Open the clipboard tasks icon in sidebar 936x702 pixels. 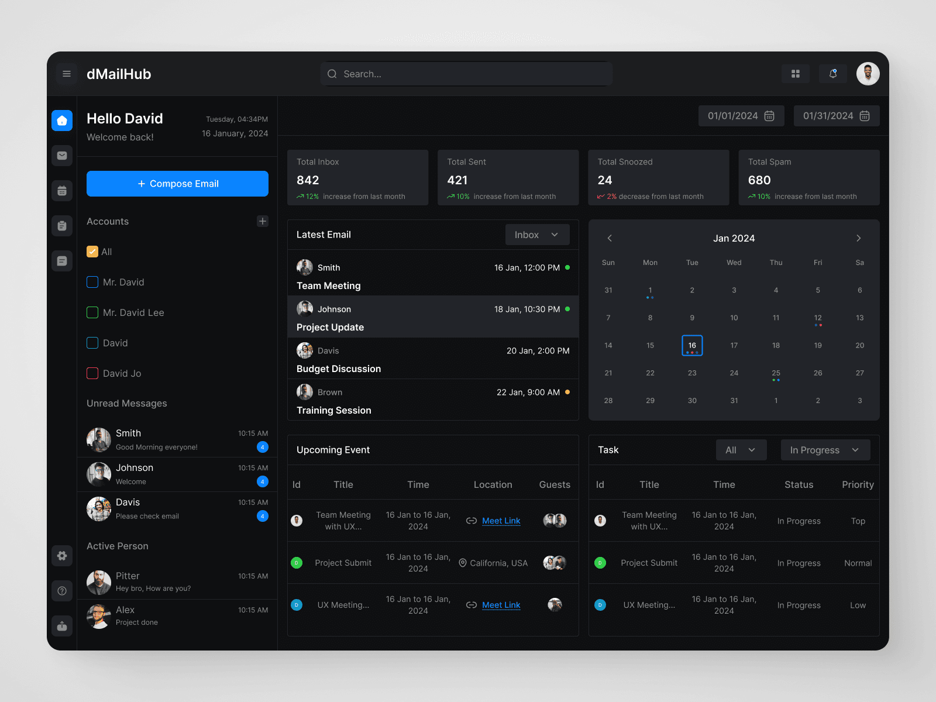pyautogui.click(x=62, y=226)
